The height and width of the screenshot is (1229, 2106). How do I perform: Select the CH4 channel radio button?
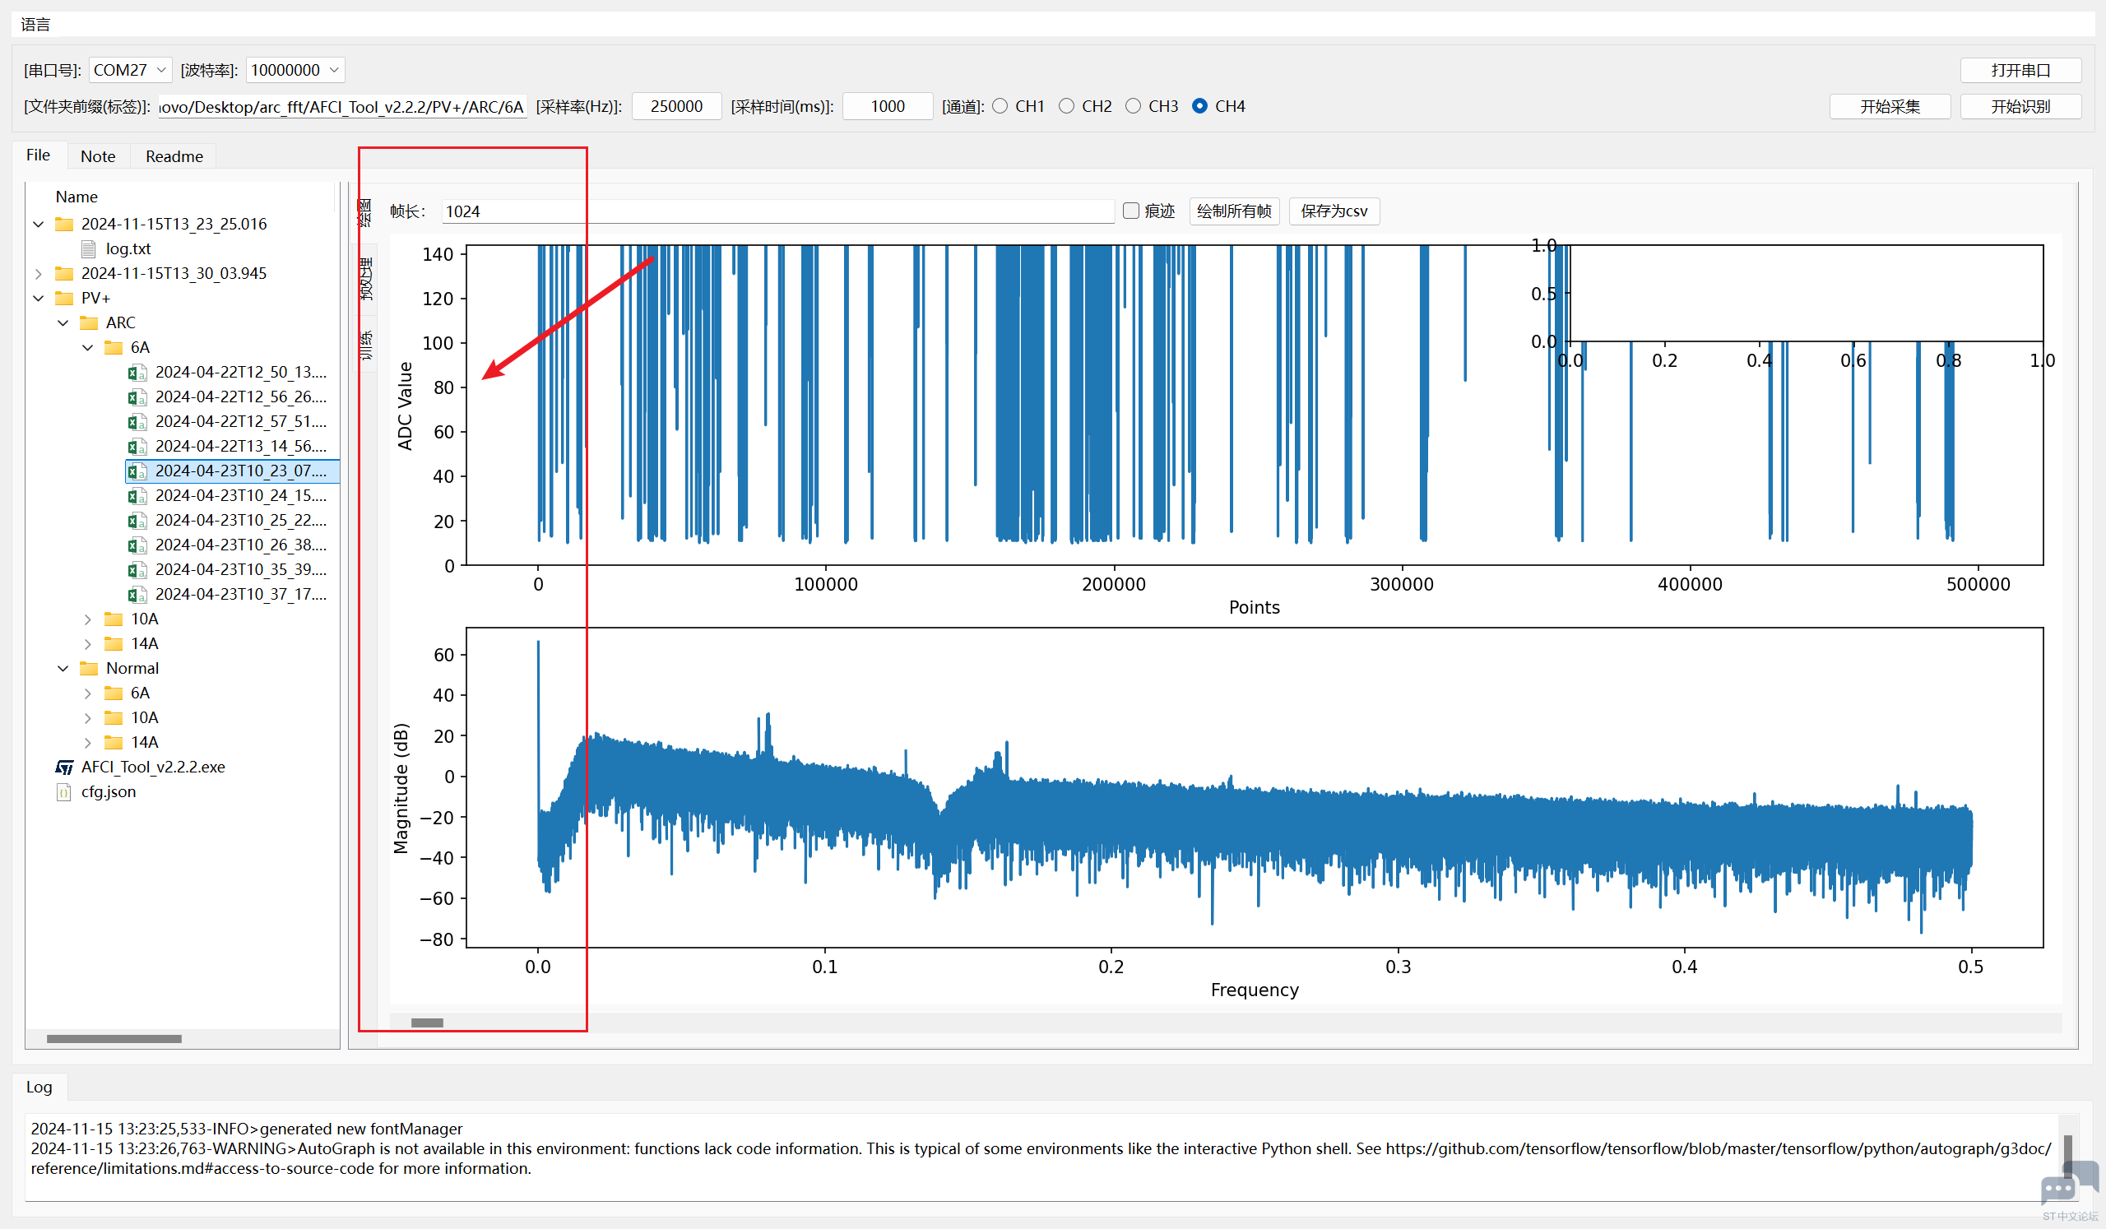1200,106
